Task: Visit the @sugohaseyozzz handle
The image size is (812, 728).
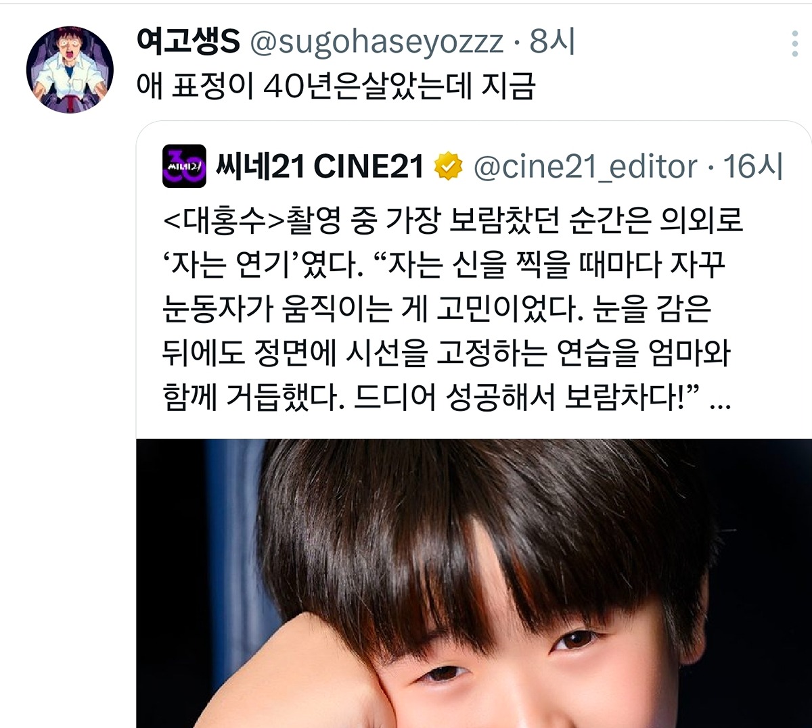Action: (377, 43)
